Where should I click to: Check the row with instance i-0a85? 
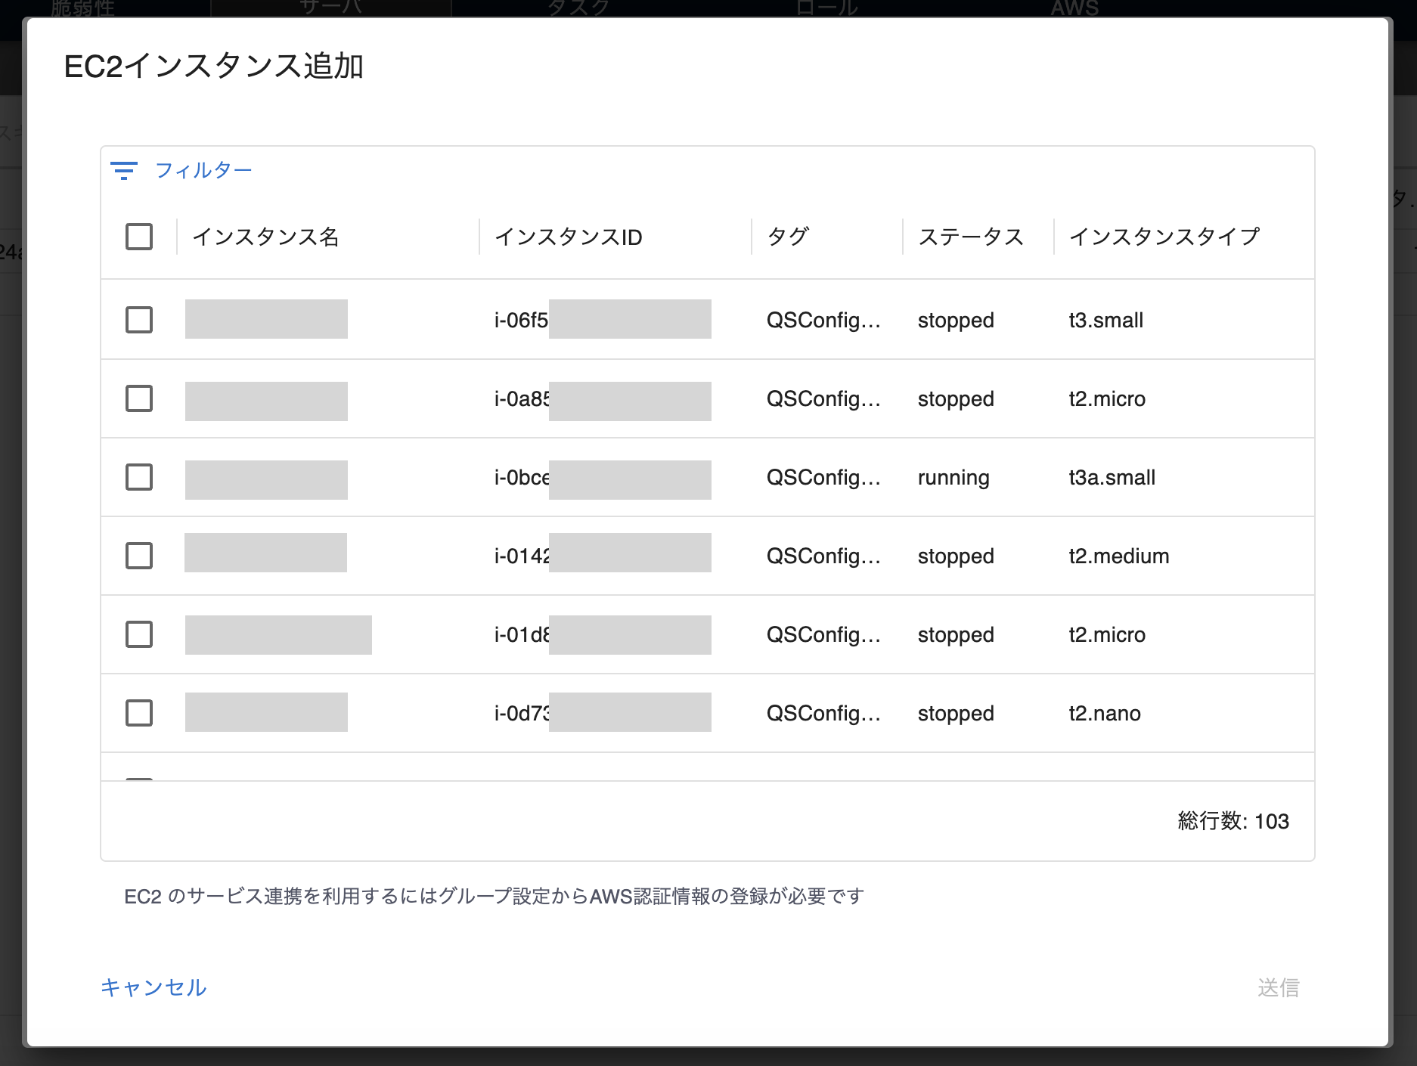(139, 398)
